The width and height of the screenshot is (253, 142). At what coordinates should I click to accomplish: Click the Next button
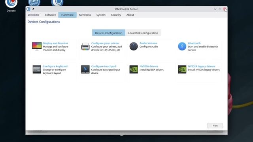tap(215, 125)
